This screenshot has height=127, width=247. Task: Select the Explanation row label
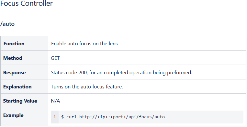[x=17, y=87]
